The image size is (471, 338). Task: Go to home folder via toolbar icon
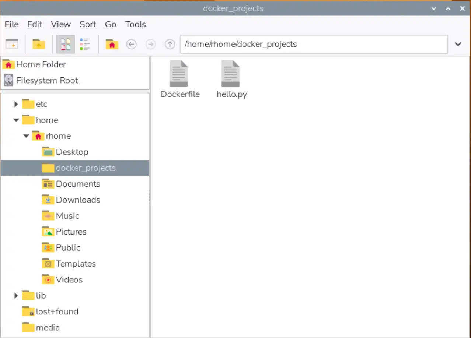[x=112, y=44]
